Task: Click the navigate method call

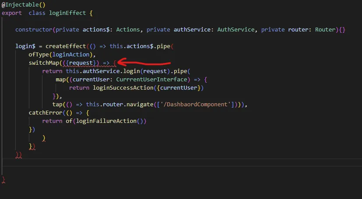Action: (140, 104)
